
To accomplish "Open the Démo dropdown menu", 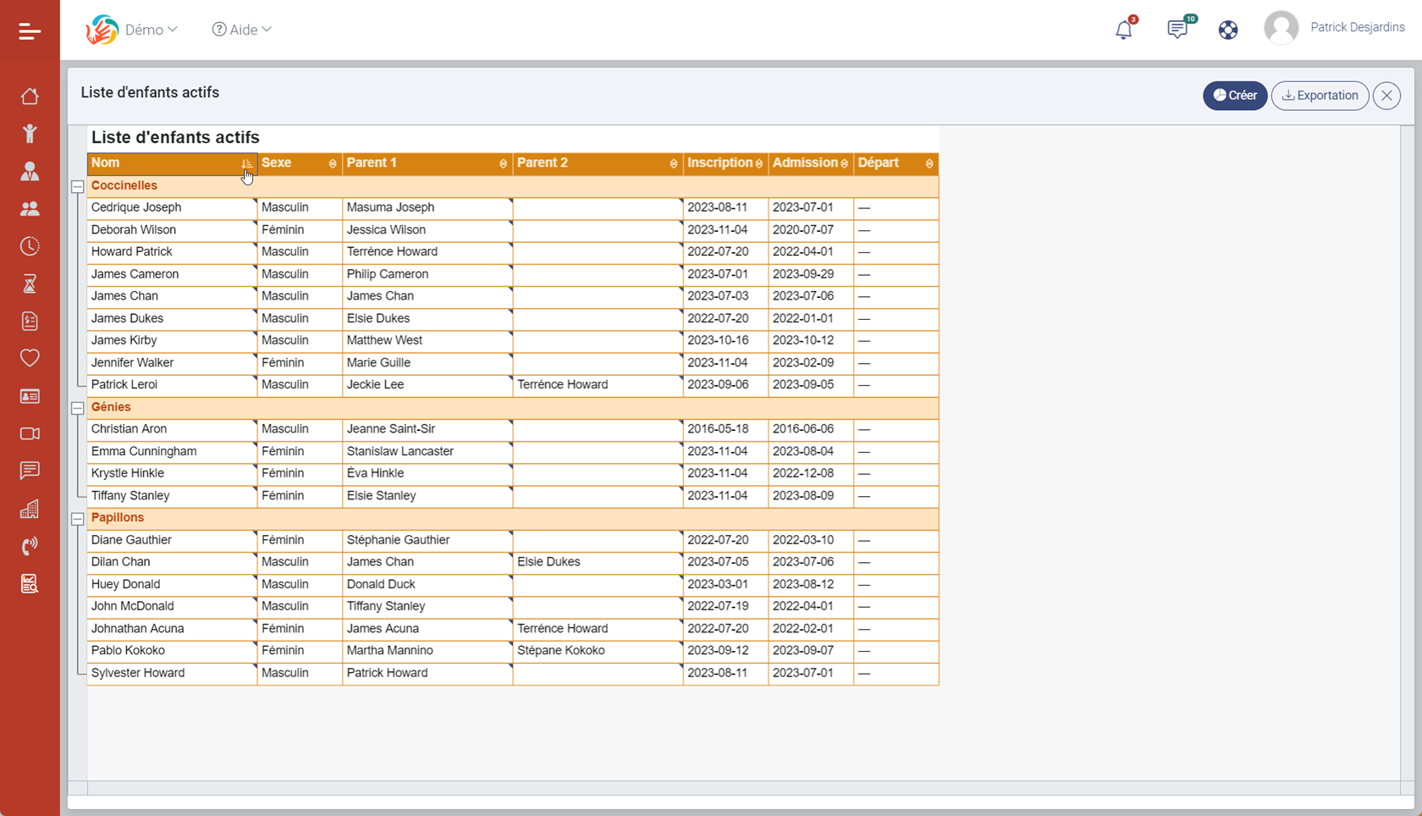I will [x=150, y=30].
